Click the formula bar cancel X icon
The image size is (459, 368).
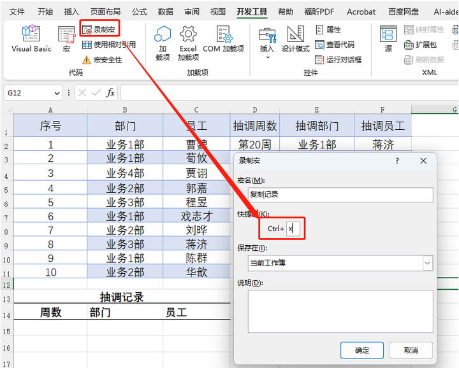tap(82, 93)
